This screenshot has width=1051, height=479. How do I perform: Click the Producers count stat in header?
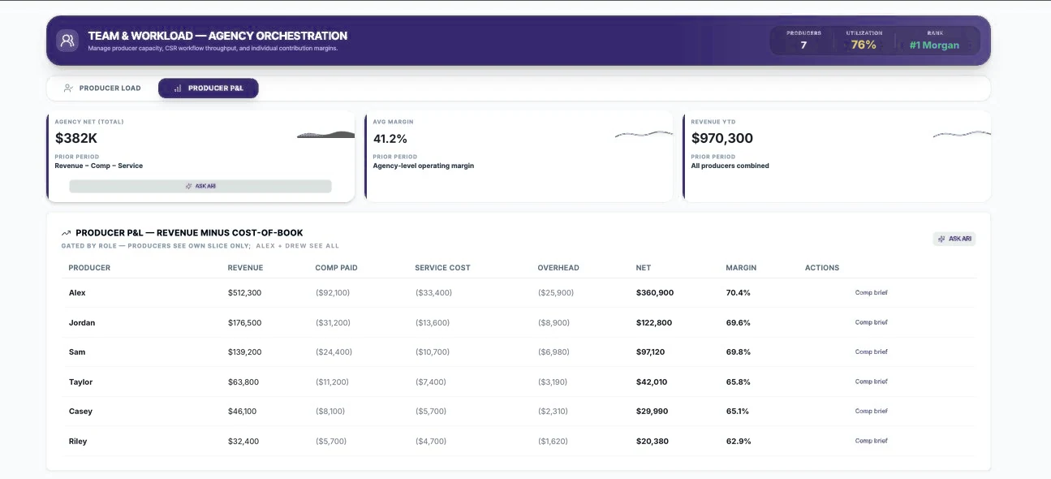pyautogui.click(x=803, y=41)
